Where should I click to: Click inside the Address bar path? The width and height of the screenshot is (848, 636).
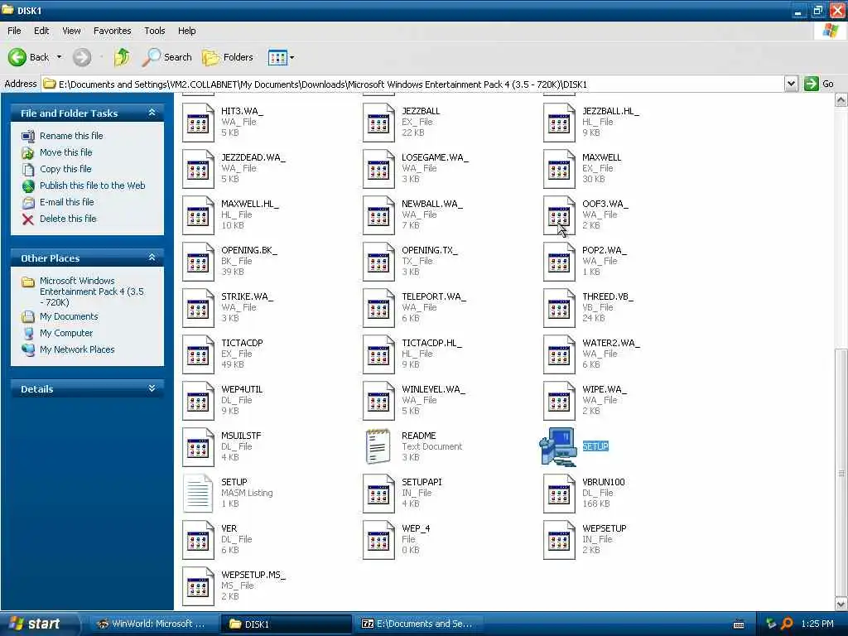[x=414, y=84]
